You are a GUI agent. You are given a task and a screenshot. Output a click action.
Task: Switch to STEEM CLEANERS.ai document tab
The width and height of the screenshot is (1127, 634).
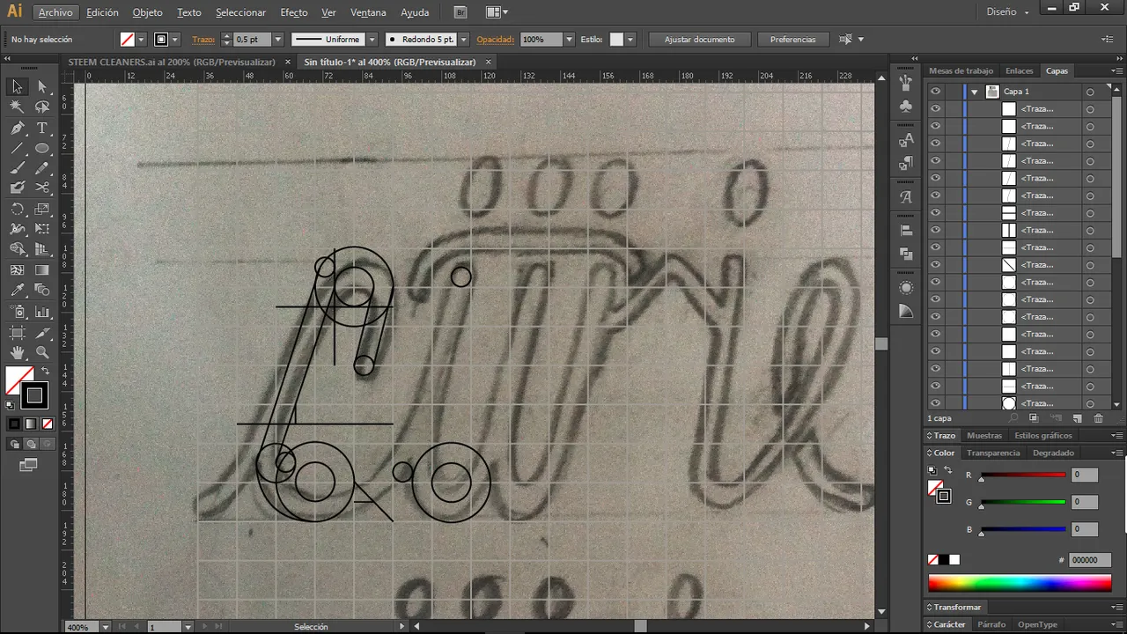click(172, 63)
